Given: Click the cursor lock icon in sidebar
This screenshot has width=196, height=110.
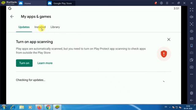Looking at the screenshot, I should pos(191,24).
